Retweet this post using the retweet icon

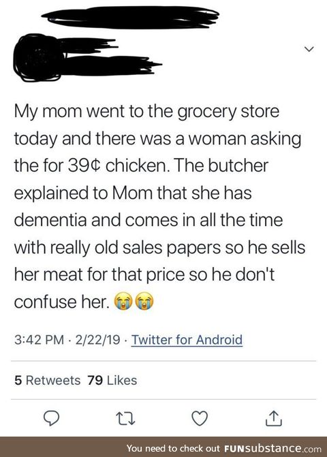[125, 419]
